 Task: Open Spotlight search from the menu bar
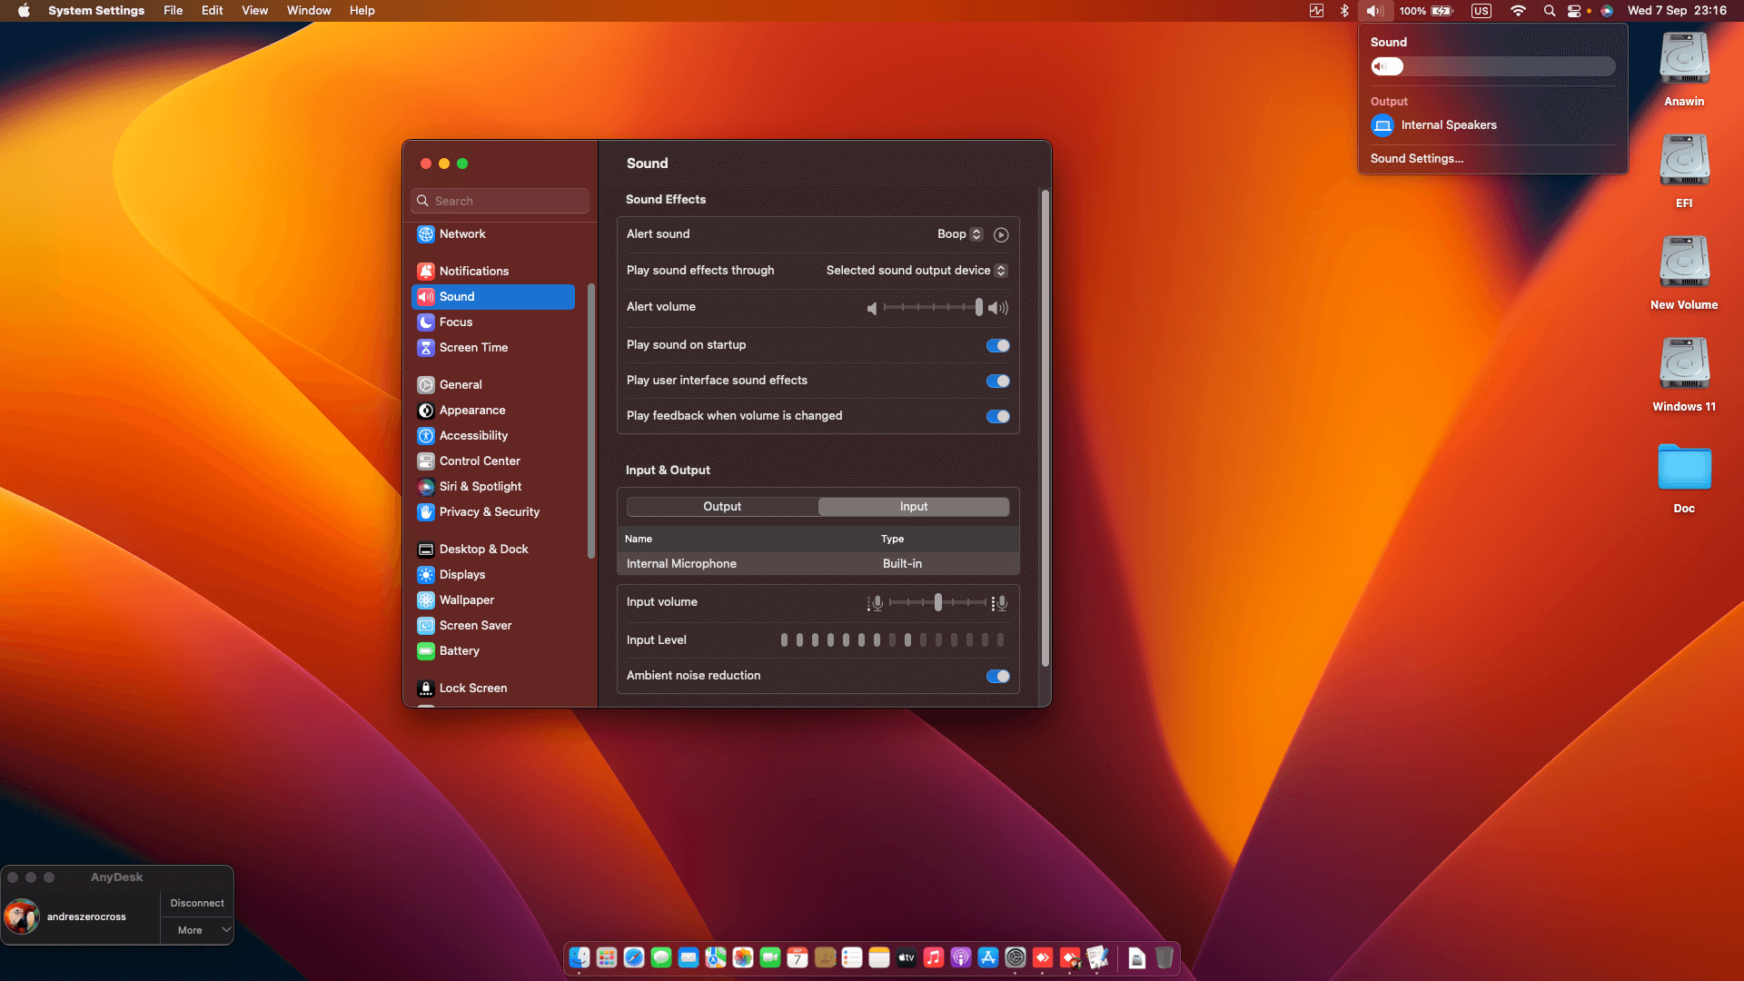(1550, 11)
